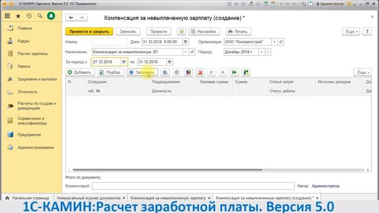Click the Провести button

point(159,31)
